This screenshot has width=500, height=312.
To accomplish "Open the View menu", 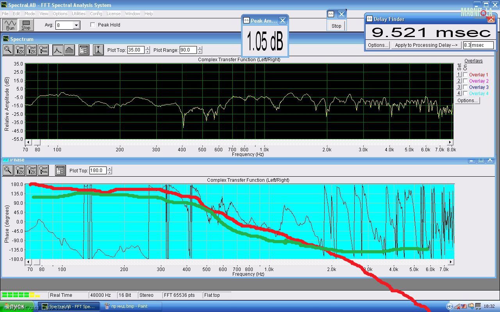I will tap(44, 14).
